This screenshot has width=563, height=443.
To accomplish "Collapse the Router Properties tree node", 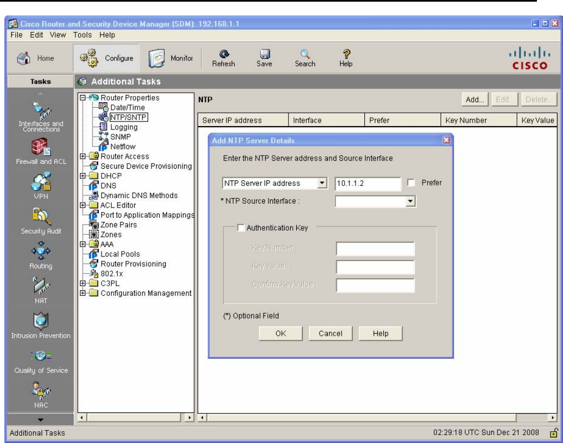I will coord(83,97).
